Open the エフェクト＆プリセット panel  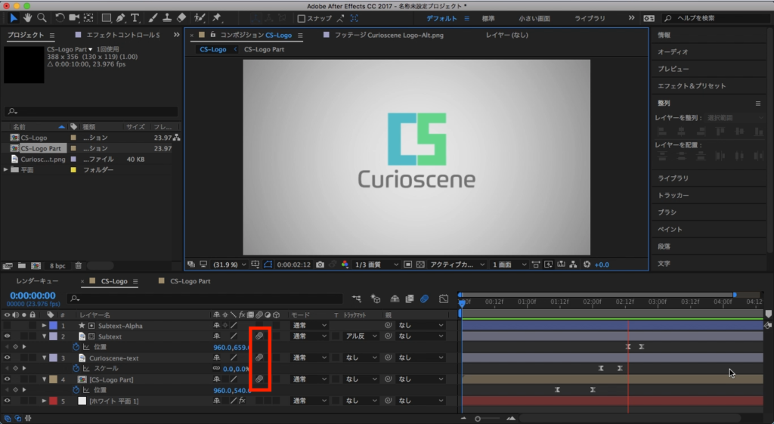point(691,86)
